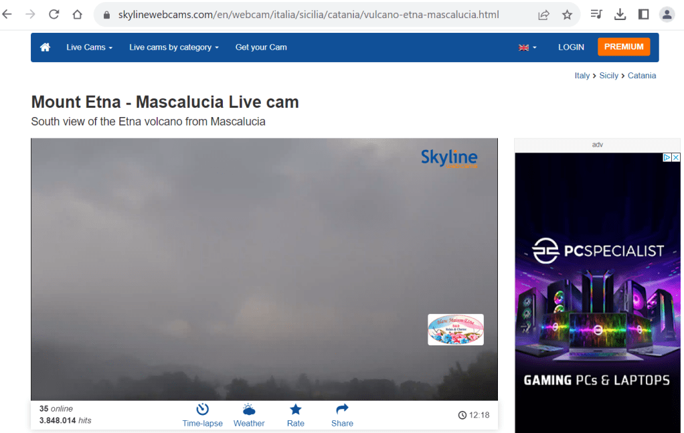Click the LOGIN menu item

coord(571,48)
